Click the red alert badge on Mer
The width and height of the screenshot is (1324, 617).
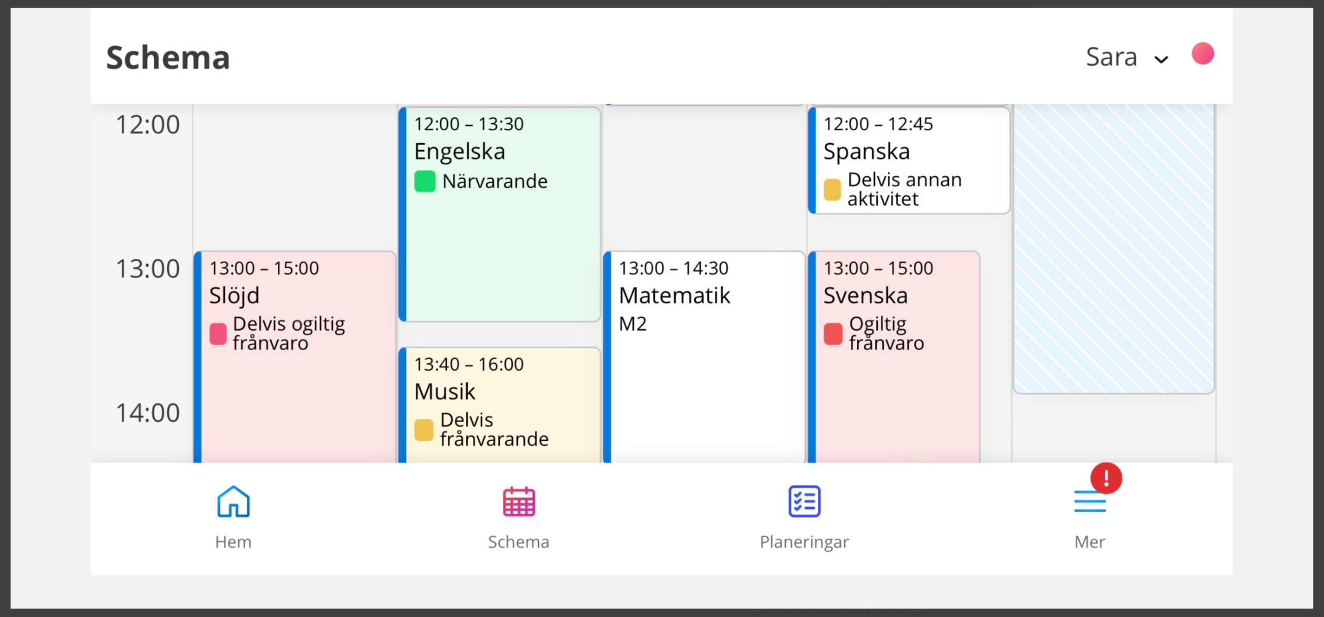coord(1106,478)
